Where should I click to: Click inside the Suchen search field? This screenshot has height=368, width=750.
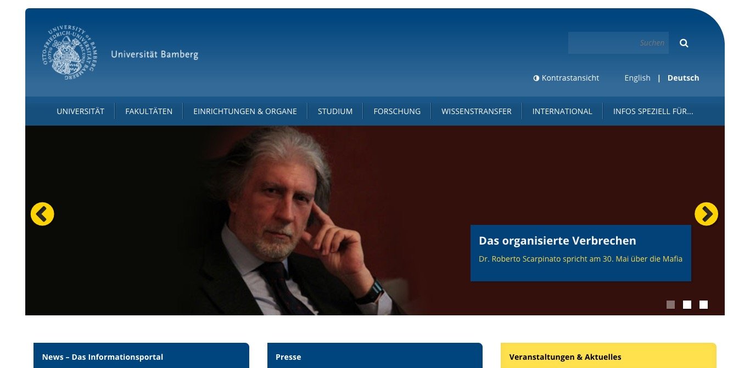(618, 43)
